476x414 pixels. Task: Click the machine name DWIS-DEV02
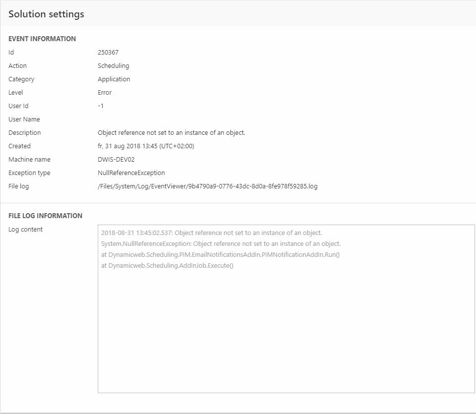tap(116, 160)
